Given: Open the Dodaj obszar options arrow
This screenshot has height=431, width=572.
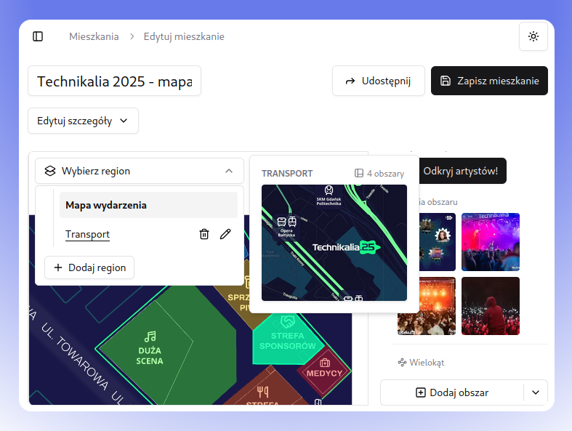Looking at the screenshot, I should point(536,392).
